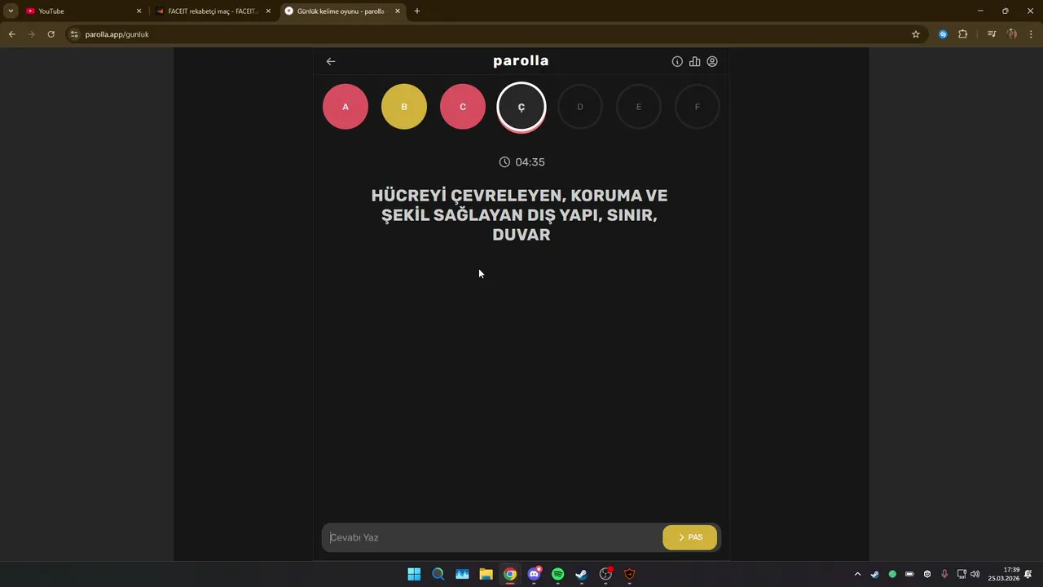View site information icon in address bar
1043x587 pixels.
[x=74, y=34]
